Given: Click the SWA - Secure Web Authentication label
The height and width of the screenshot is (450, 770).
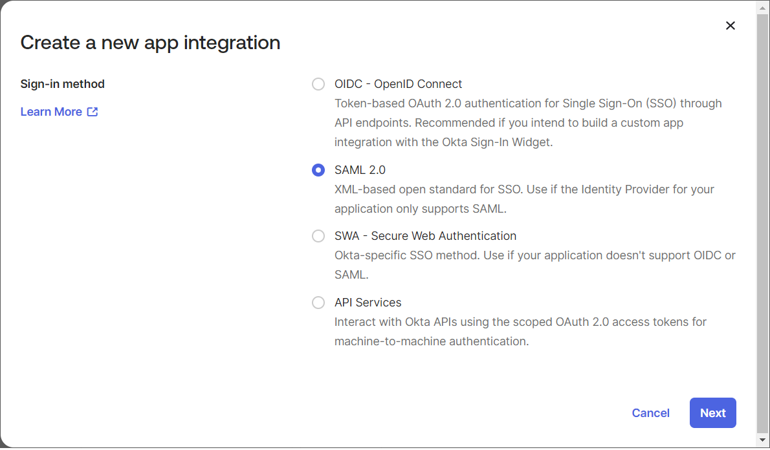Looking at the screenshot, I should point(425,236).
